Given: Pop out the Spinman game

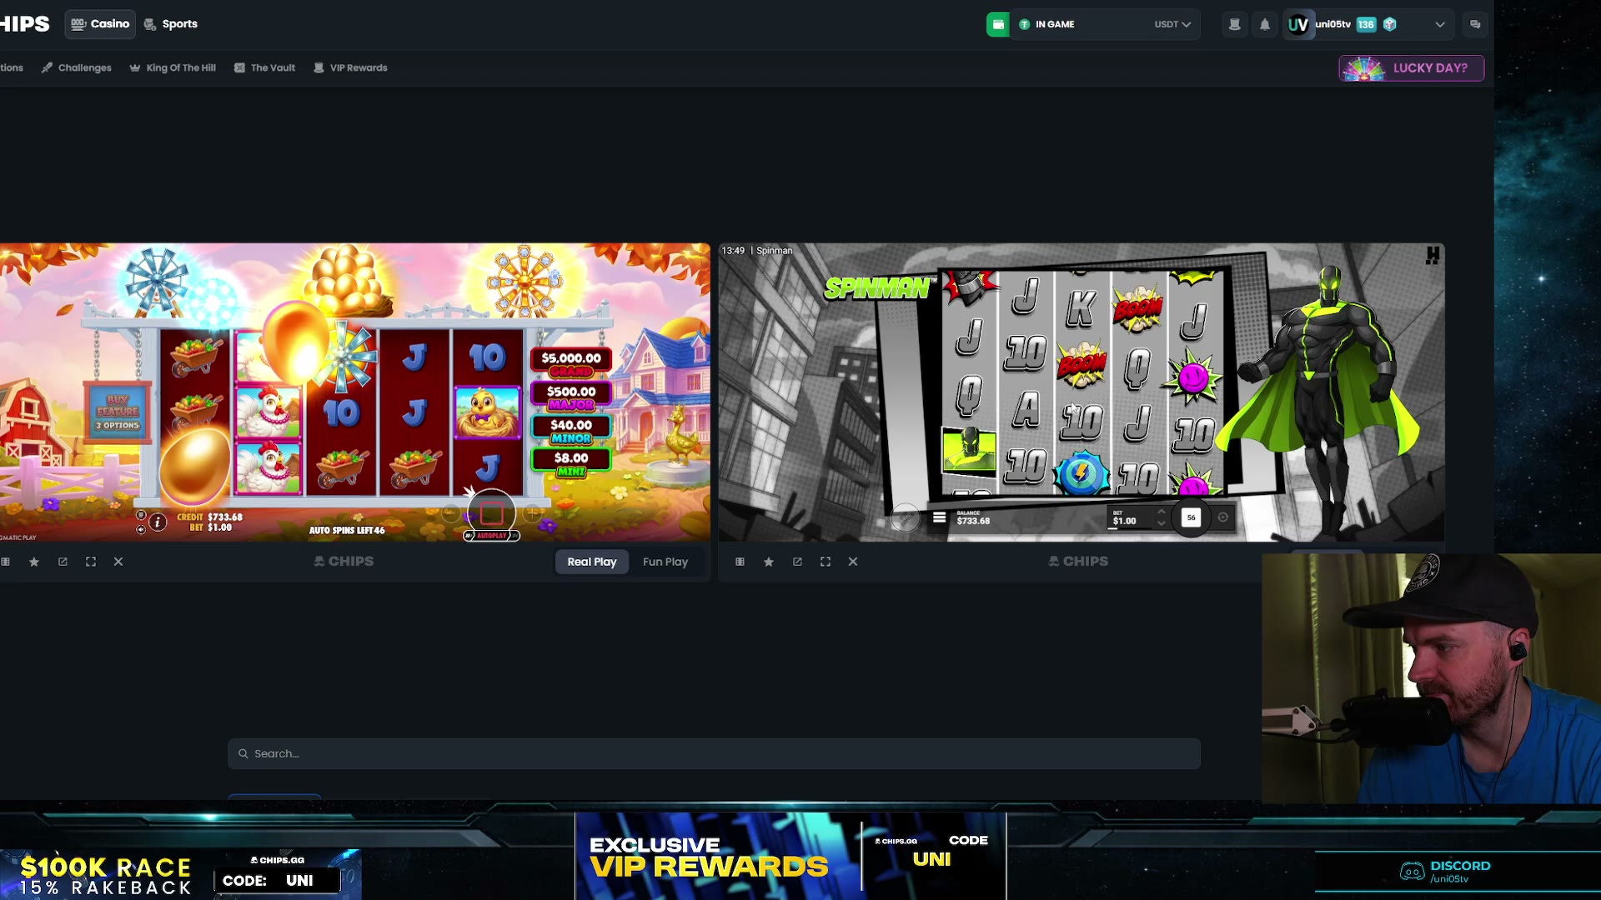Looking at the screenshot, I should coord(797,562).
